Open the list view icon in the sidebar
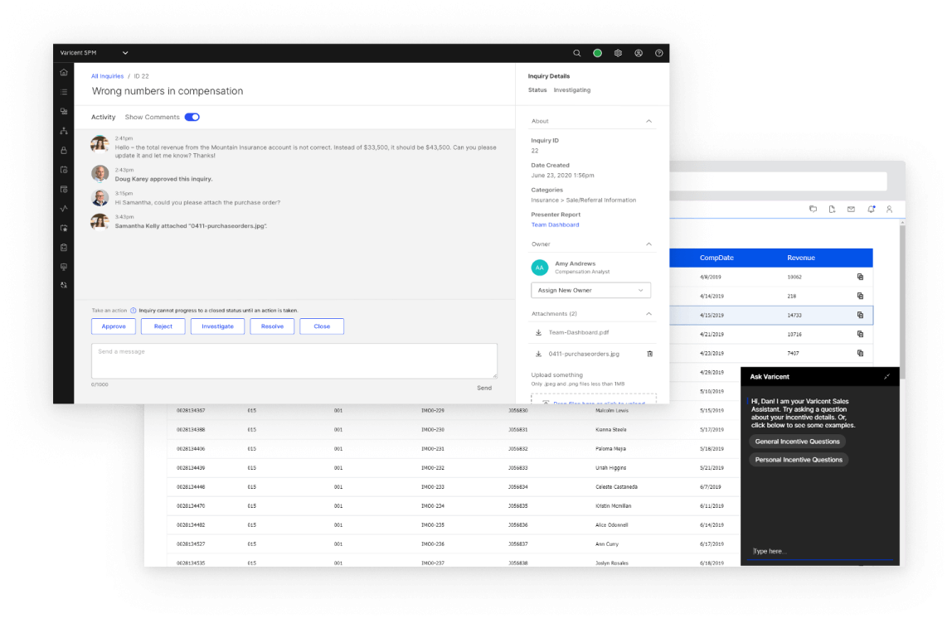This screenshot has width=952, height=623. 64,92
